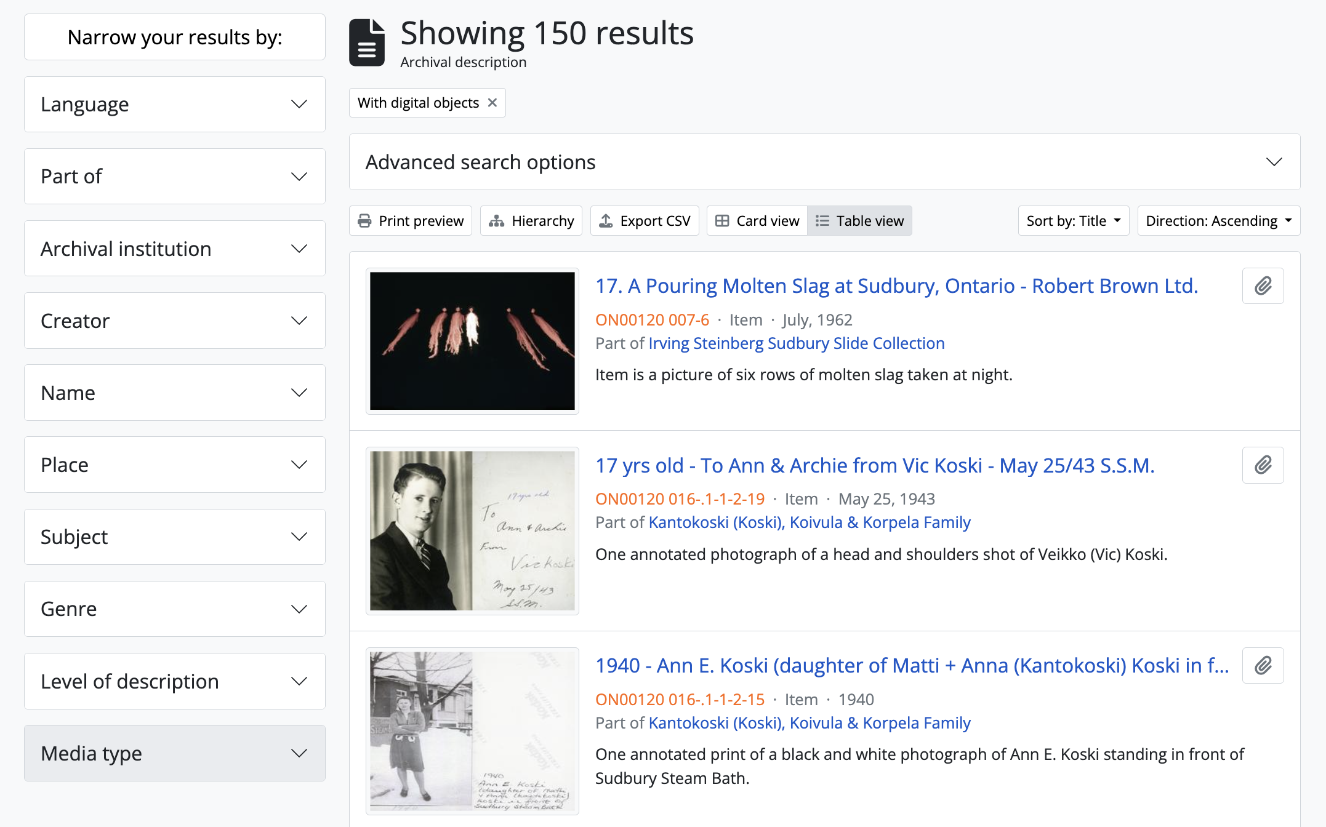Switch to Card view

[757, 221]
